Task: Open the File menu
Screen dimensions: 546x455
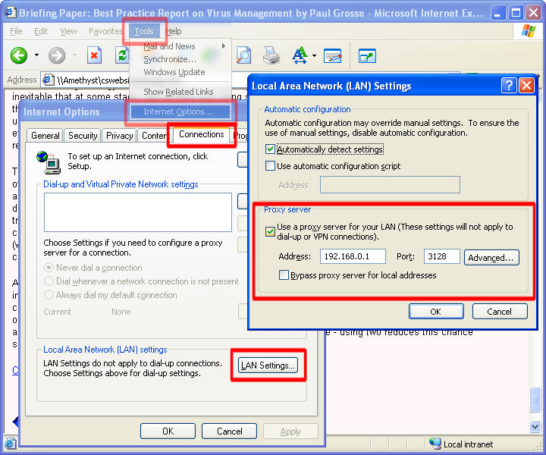Action: pos(16,31)
